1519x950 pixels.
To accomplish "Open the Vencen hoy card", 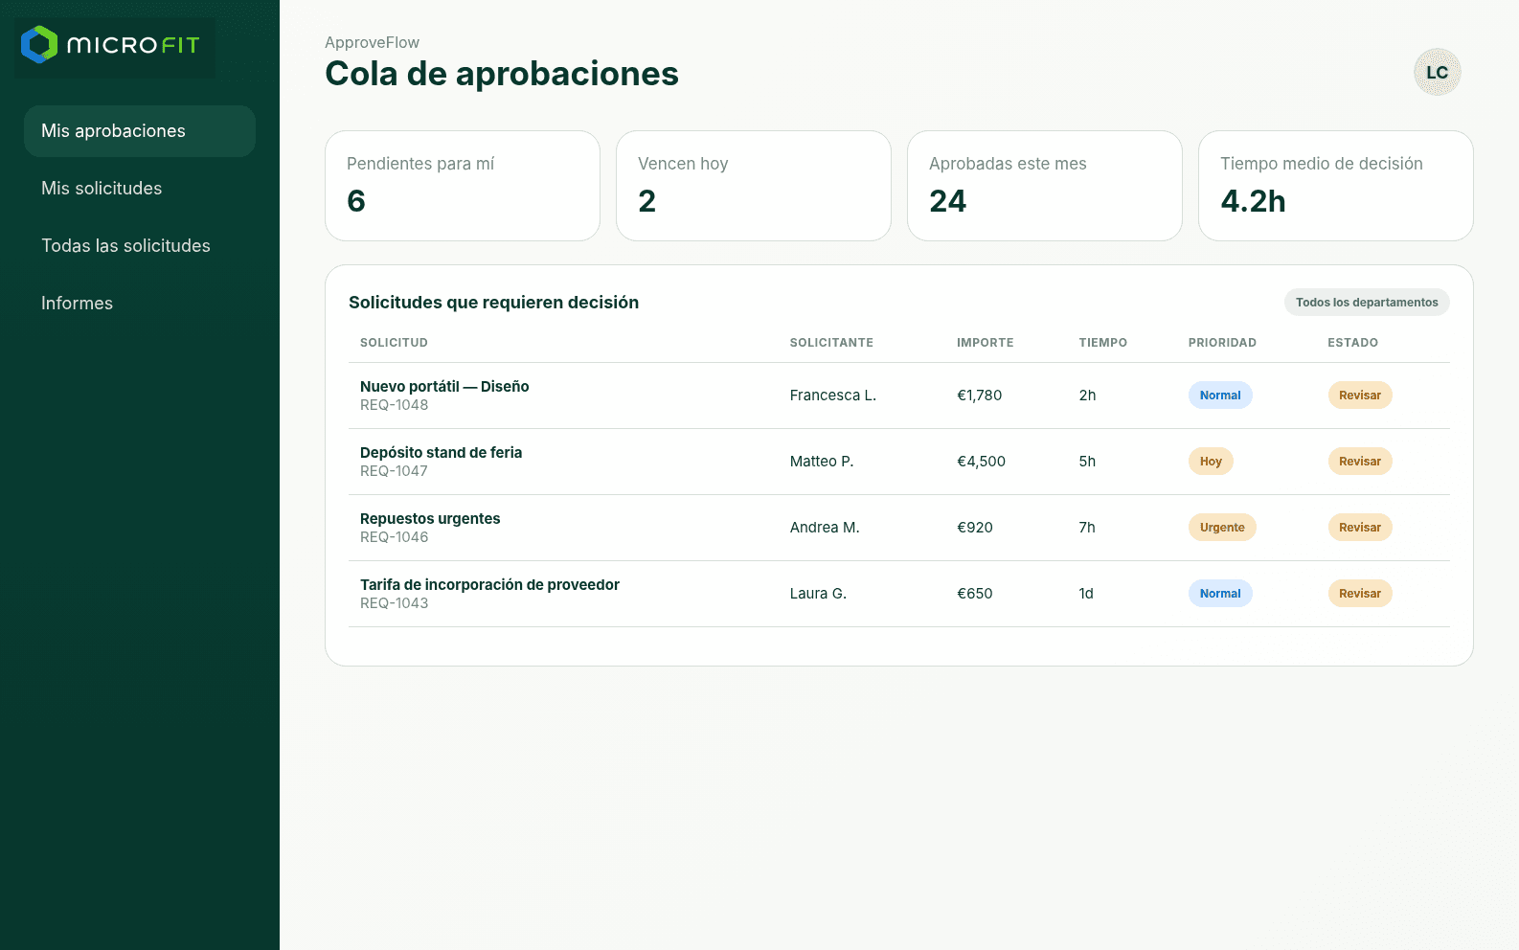I will tap(754, 186).
